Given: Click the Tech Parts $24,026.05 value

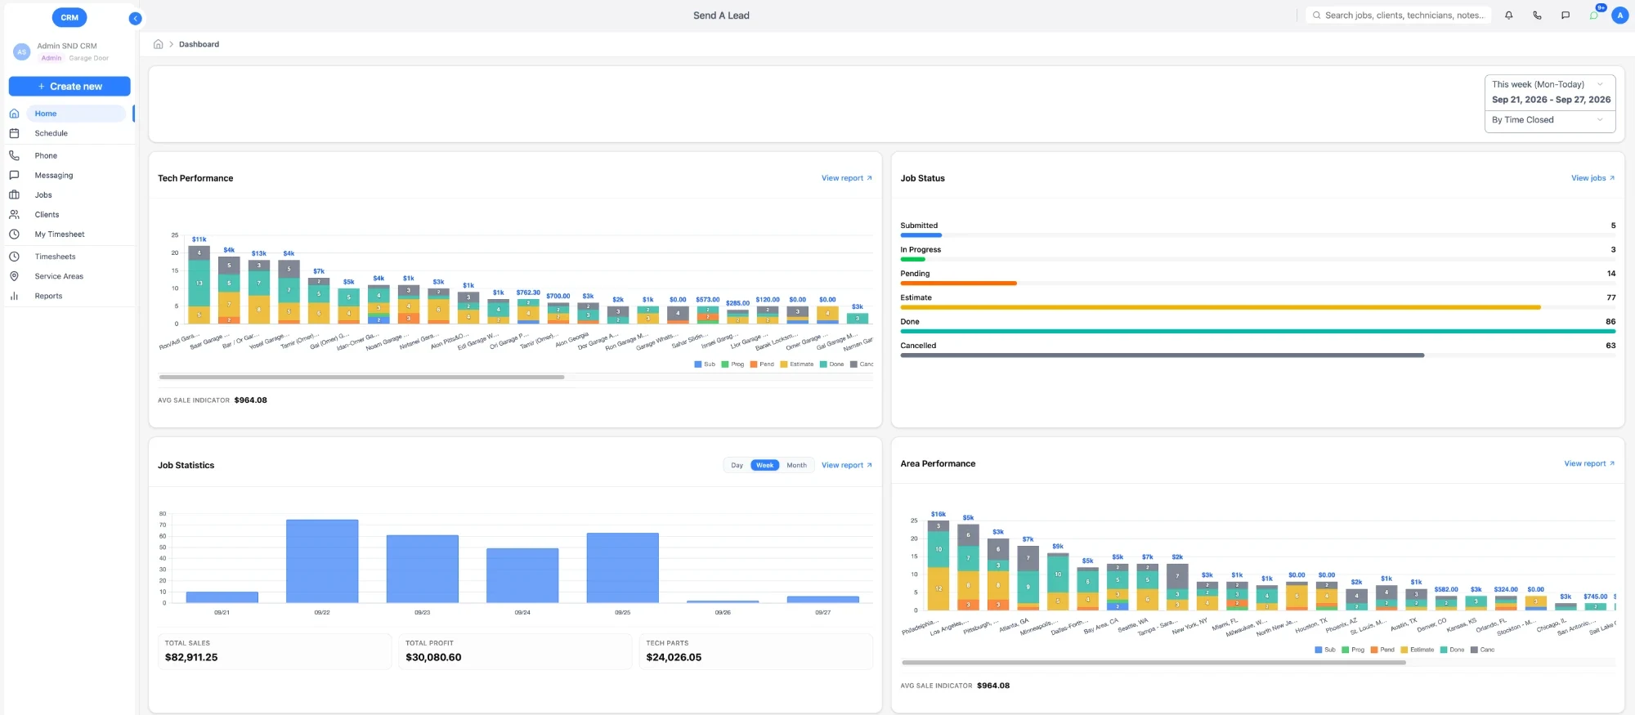Looking at the screenshot, I should [674, 658].
